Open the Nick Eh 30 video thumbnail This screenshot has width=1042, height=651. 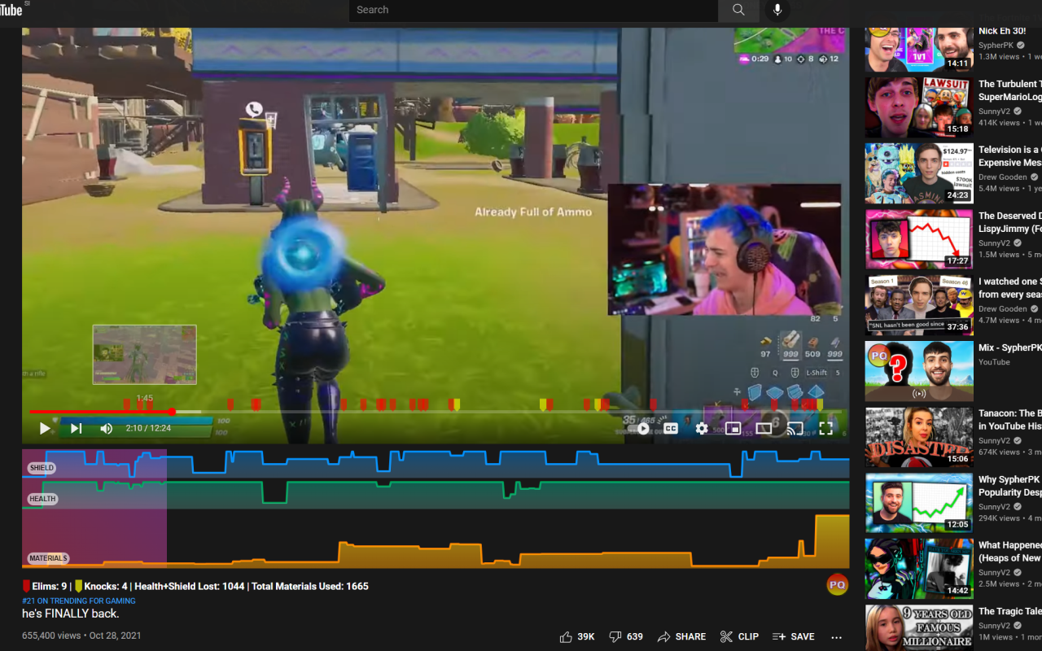click(x=918, y=49)
